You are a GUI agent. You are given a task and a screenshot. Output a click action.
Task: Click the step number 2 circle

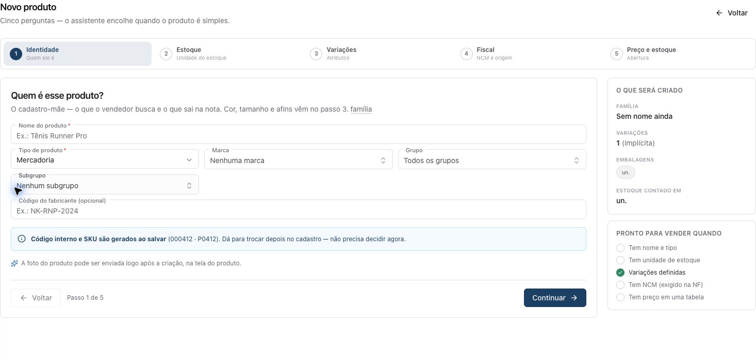pyautogui.click(x=166, y=53)
